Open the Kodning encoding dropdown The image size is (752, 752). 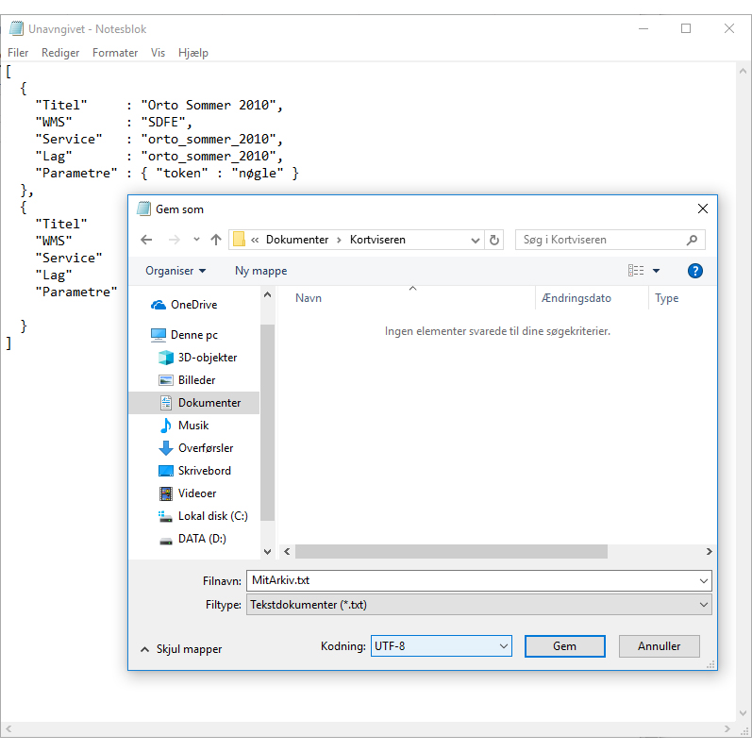click(x=441, y=646)
